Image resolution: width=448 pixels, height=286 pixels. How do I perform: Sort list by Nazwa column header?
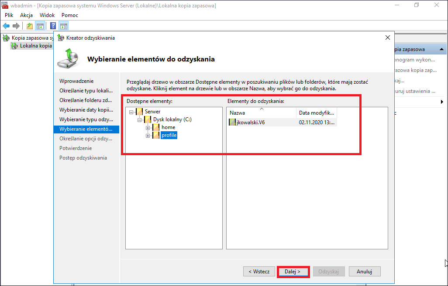(262, 112)
